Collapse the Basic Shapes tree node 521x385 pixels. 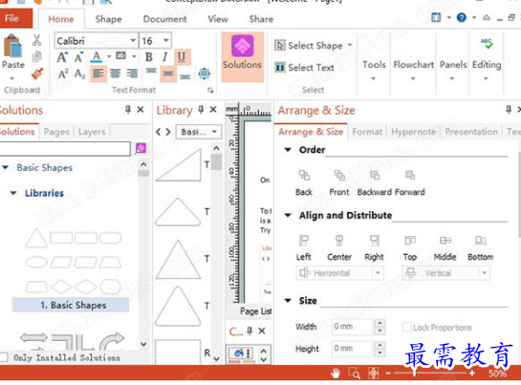tap(6, 167)
